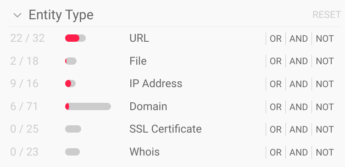Select the Whois entity label
This screenshot has height=167, width=345.
(x=145, y=152)
